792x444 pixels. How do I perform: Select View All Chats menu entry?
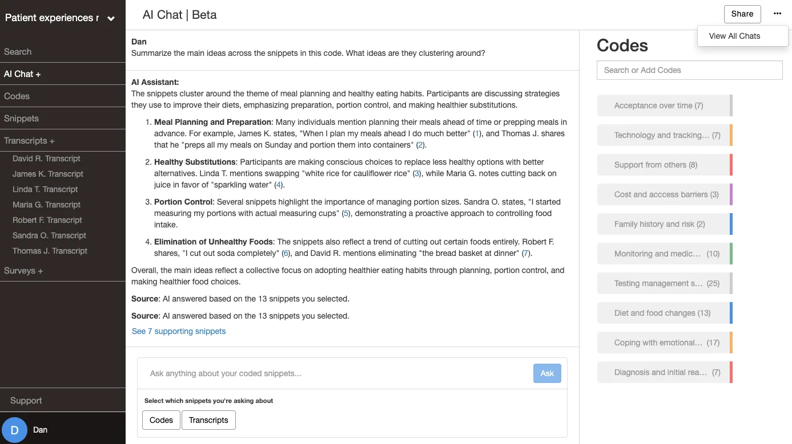(x=734, y=36)
